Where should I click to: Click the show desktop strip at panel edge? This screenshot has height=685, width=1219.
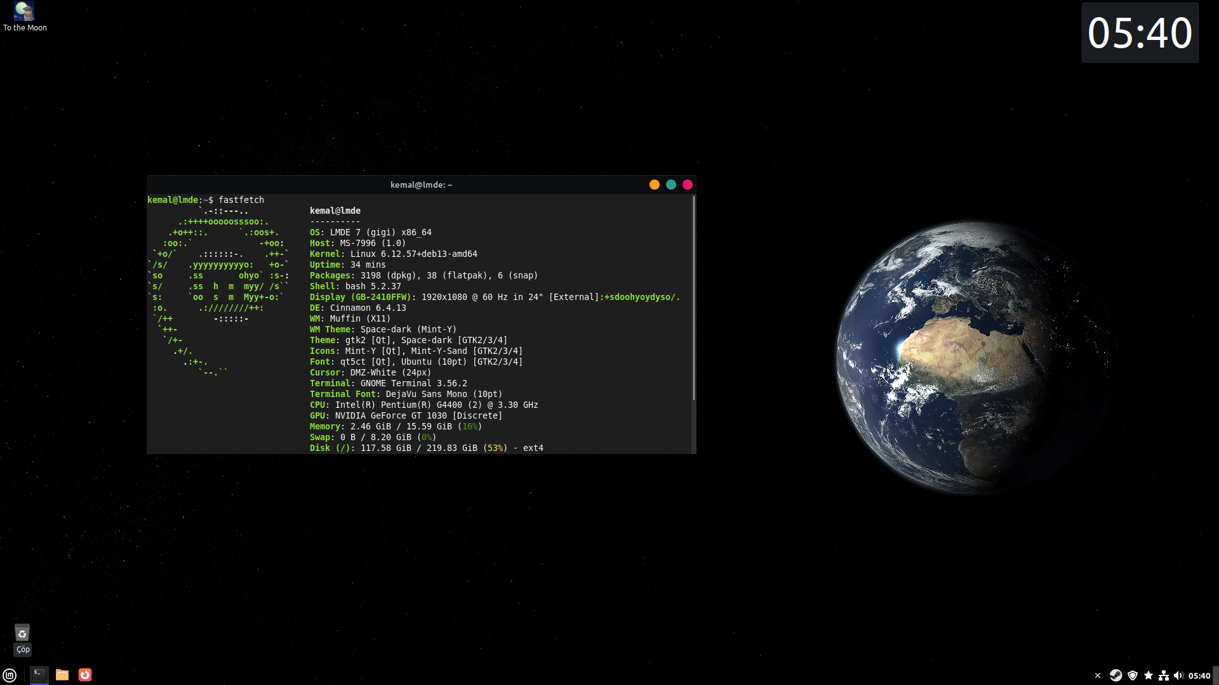click(1216, 675)
